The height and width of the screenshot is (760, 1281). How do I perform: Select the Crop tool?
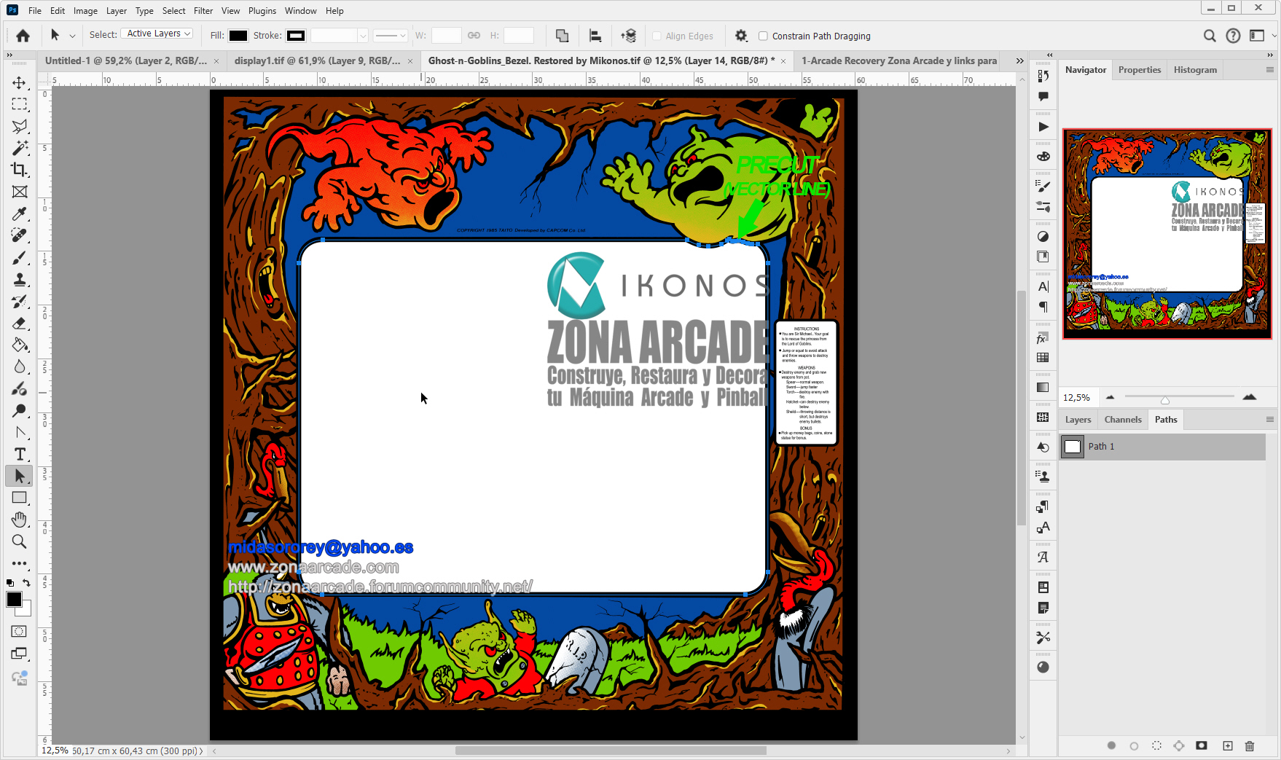pos(20,170)
